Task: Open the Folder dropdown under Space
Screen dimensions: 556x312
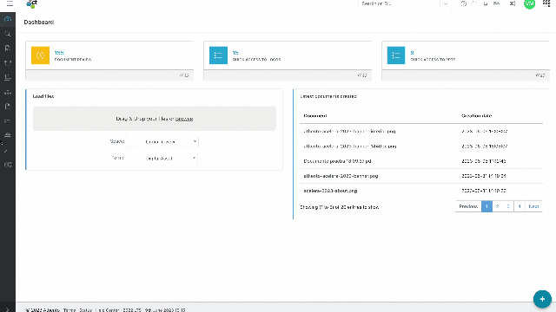Action: pyautogui.click(x=162, y=158)
